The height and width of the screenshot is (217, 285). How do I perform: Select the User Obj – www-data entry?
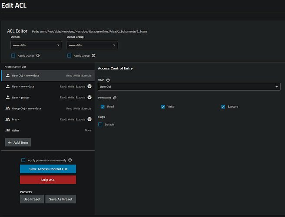(x=48, y=76)
